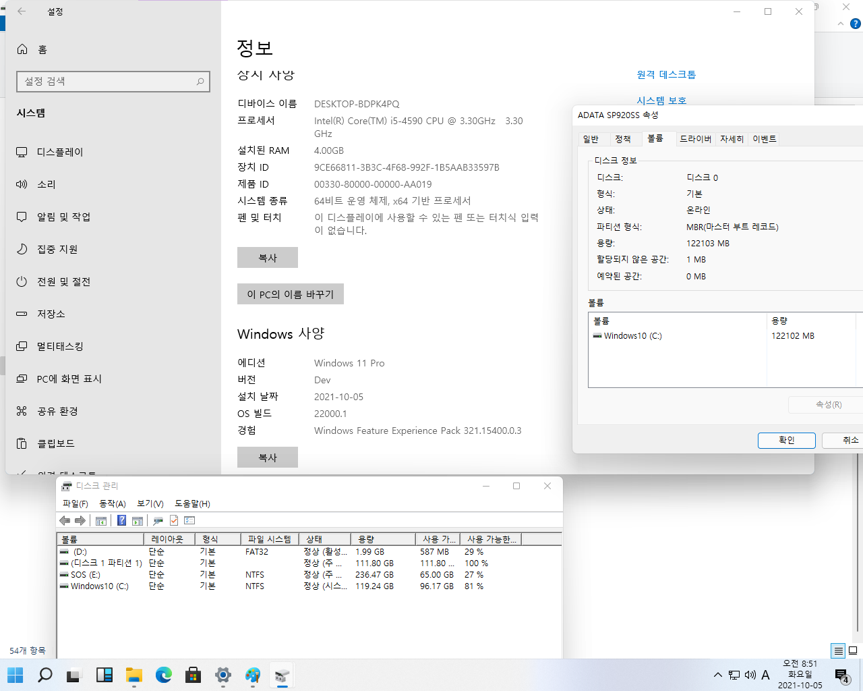Click forward arrow in Disk Management toolbar

pos(80,520)
